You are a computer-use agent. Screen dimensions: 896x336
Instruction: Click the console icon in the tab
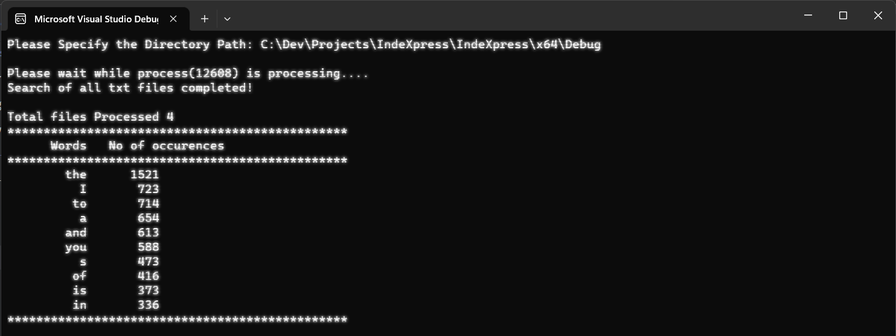[x=21, y=19]
